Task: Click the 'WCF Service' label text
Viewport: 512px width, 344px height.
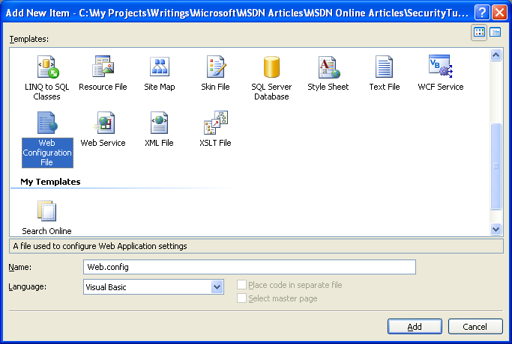Action: pos(441,87)
